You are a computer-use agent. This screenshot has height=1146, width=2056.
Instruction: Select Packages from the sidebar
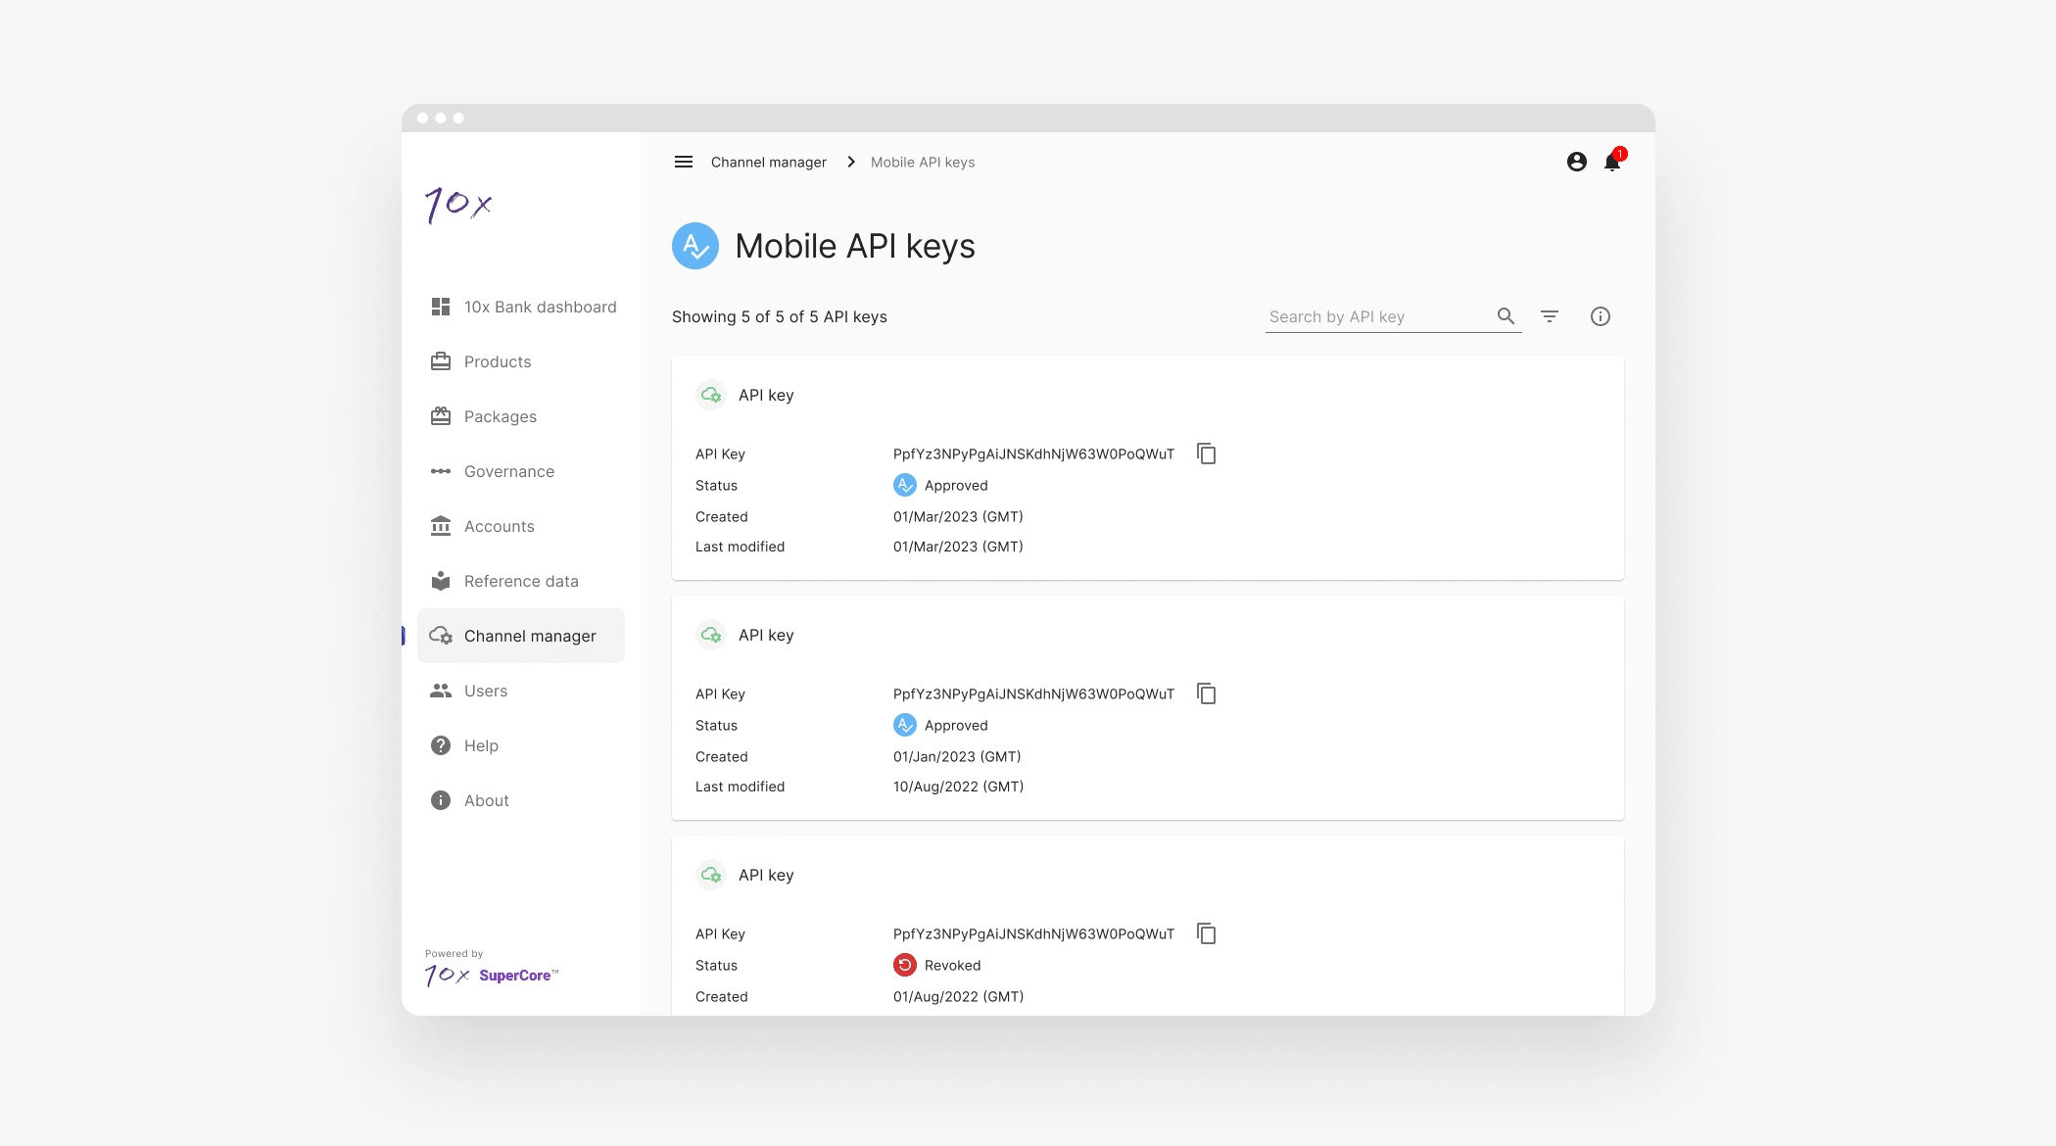(500, 416)
